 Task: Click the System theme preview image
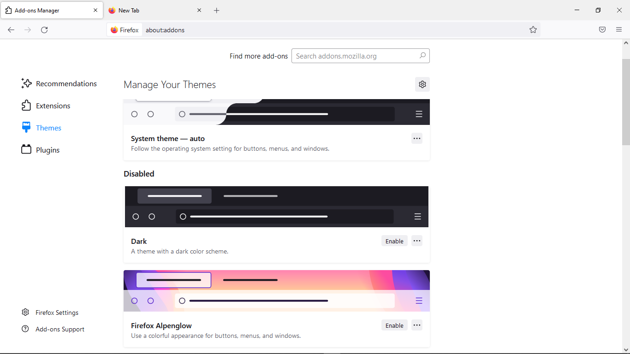point(277,112)
